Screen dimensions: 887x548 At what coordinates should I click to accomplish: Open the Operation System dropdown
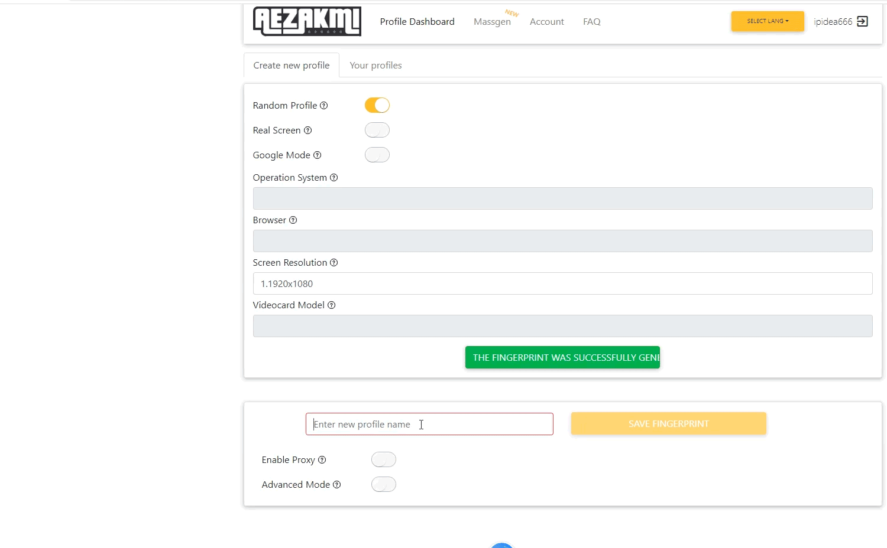(x=562, y=198)
